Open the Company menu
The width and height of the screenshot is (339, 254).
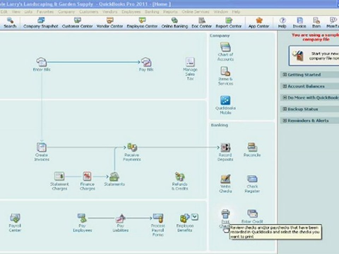(x=66, y=12)
